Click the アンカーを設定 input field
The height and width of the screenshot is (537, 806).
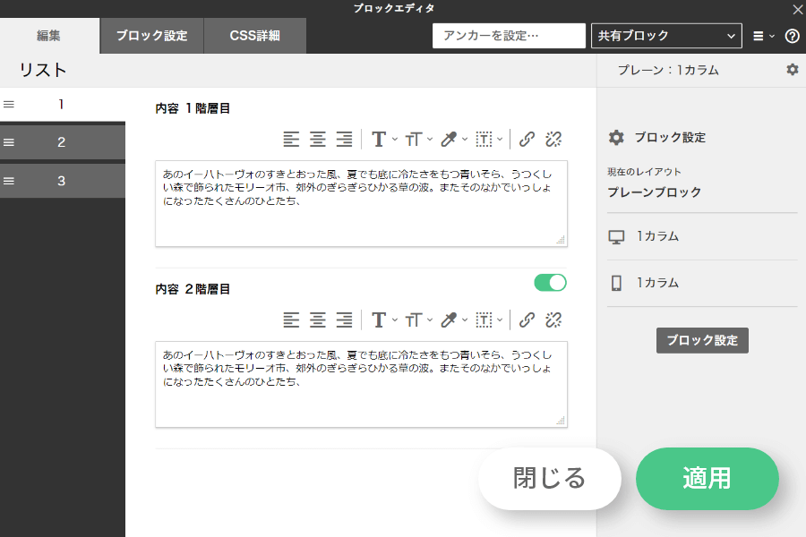pyautogui.click(x=508, y=36)
